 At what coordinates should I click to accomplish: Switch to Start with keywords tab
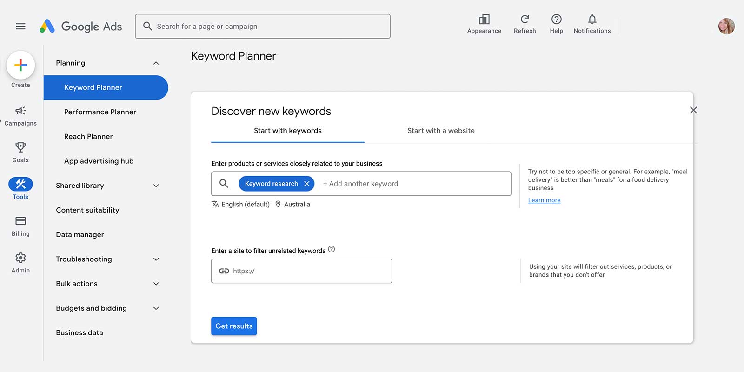pos(288,131)
